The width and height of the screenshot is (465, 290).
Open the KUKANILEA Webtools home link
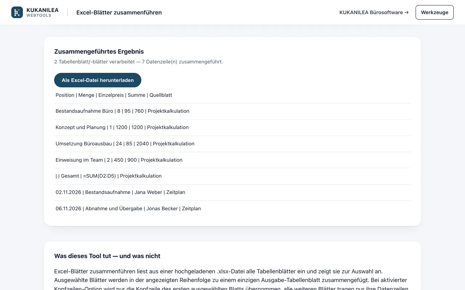(35, 12)
